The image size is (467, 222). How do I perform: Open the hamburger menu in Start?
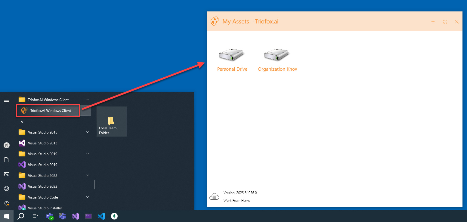7,100
